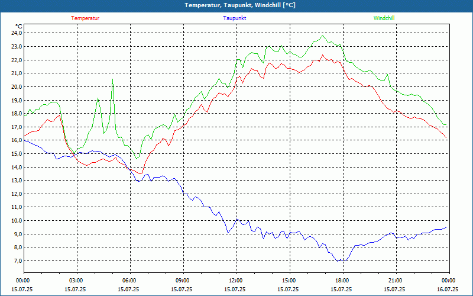Click the 15.07.25 date under 09:00
The height and width of the screenshot is (296, 473).
pos(182,289)
